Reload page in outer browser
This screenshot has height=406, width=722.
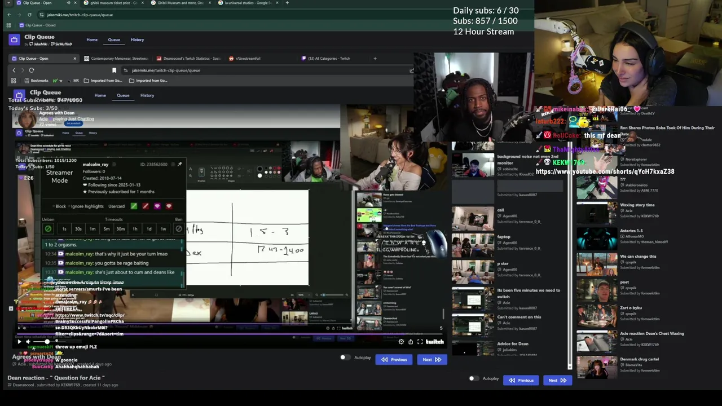(29, 15)
